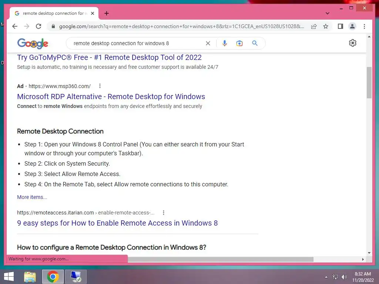Click 'Step 1: Open your Windows 8 Control Panel' text
This screenshot has width=379, height=284.
[x=134, y=149]
